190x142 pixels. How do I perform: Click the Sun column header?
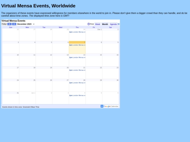click(11, 27)
